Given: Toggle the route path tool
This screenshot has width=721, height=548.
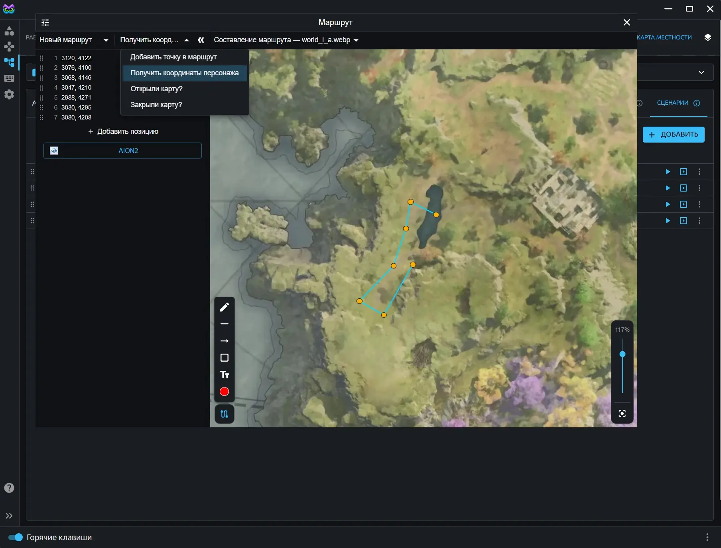Looking at the screenshot, I should 225,414.
